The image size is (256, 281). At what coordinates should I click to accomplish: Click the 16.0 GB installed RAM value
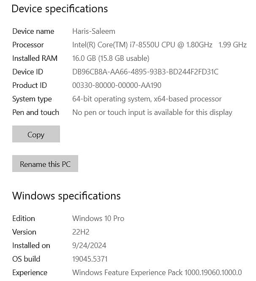click(111, 58)
